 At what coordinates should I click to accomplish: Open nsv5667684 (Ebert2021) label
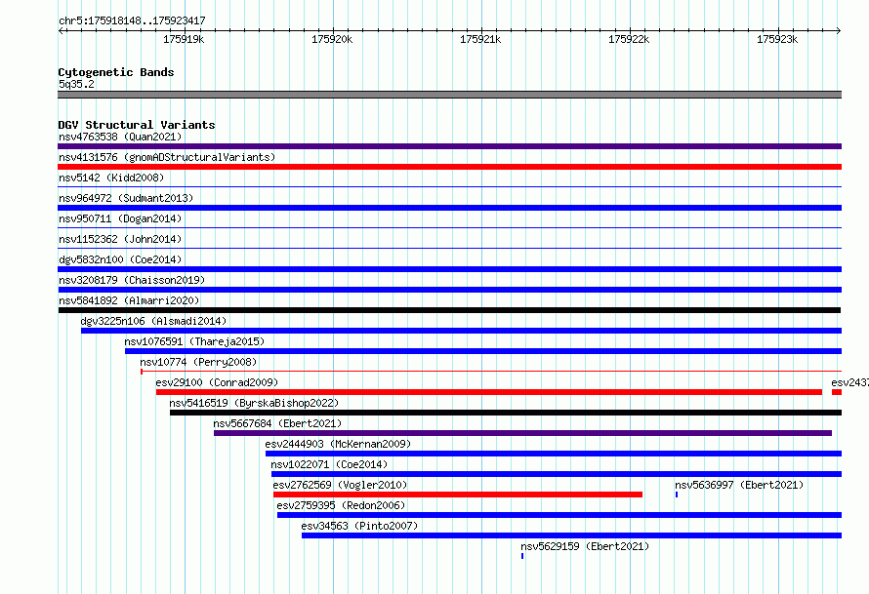(x=277, y=423)
